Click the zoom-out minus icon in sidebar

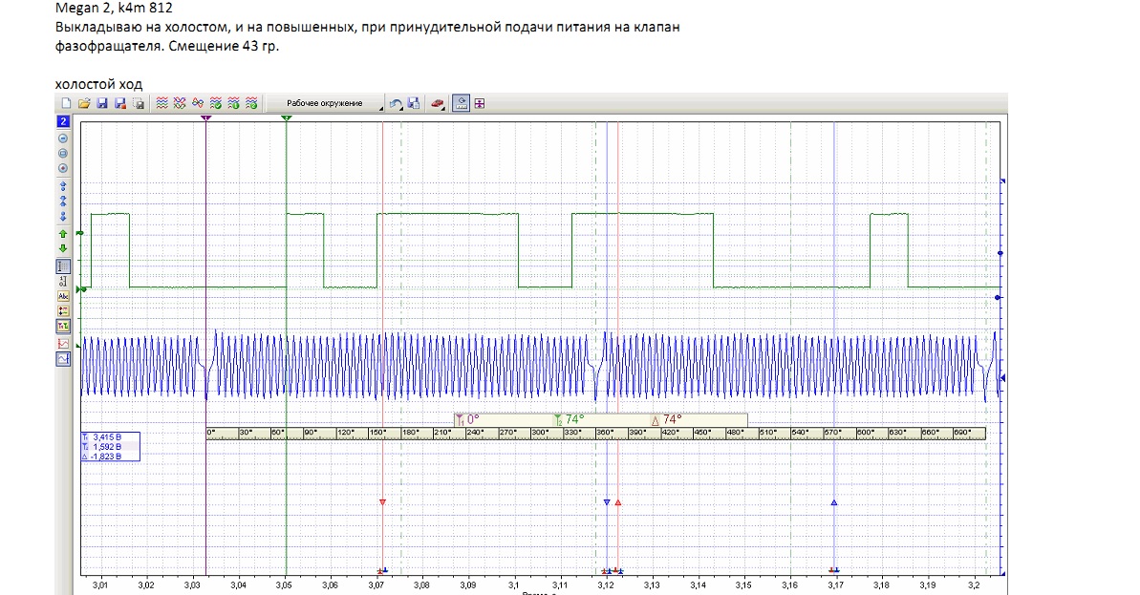click(x=63, y=138)
